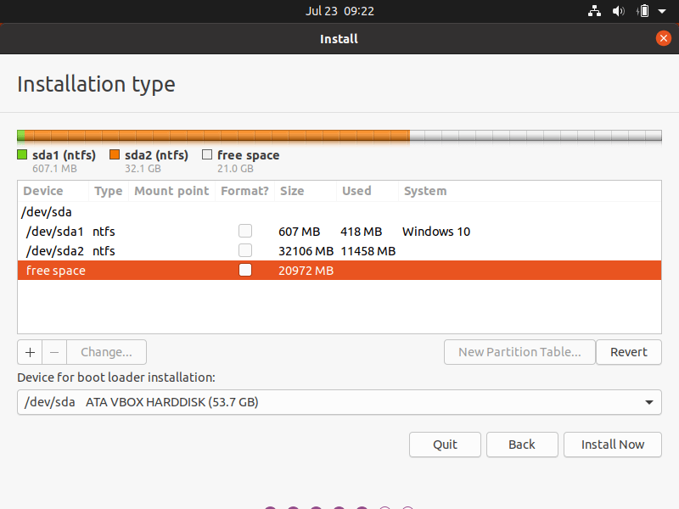Select the /dev/sda2 partition row
679x509 pixels.
(339, 251)
